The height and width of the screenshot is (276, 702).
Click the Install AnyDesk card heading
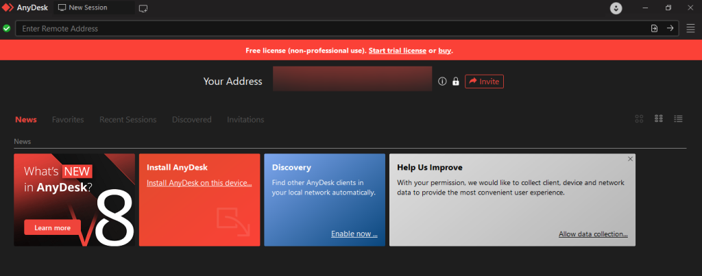(x=178, y=167)
